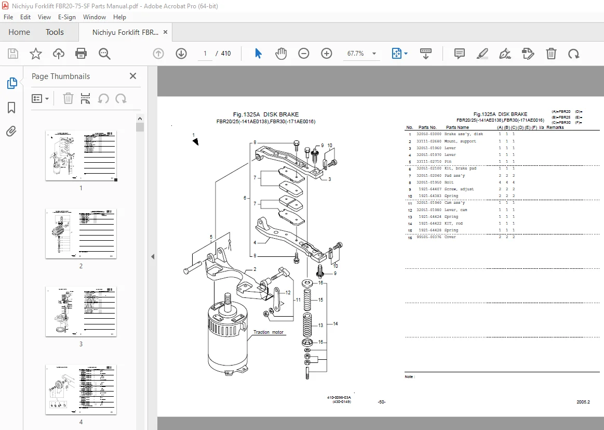Open Page Thumbnails sidebar icon
This screenshot has width=604, height=430.
coord(11,83)
